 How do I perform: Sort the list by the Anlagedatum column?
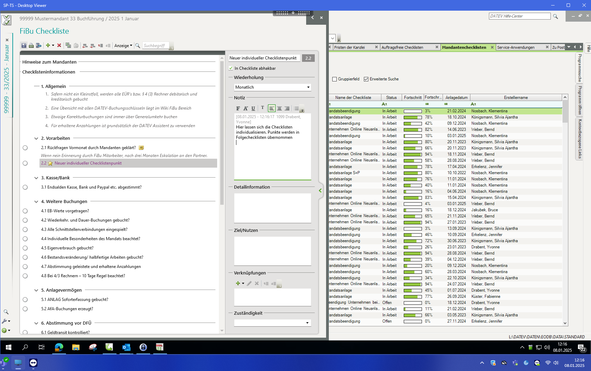coord(456,98)
